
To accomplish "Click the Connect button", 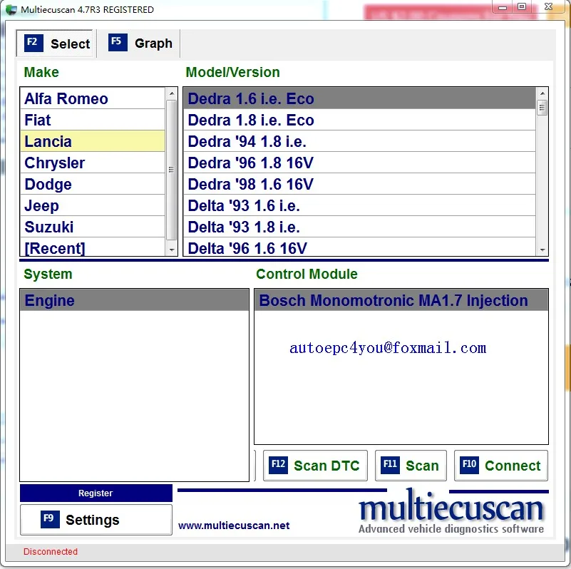I will point(500,465).
